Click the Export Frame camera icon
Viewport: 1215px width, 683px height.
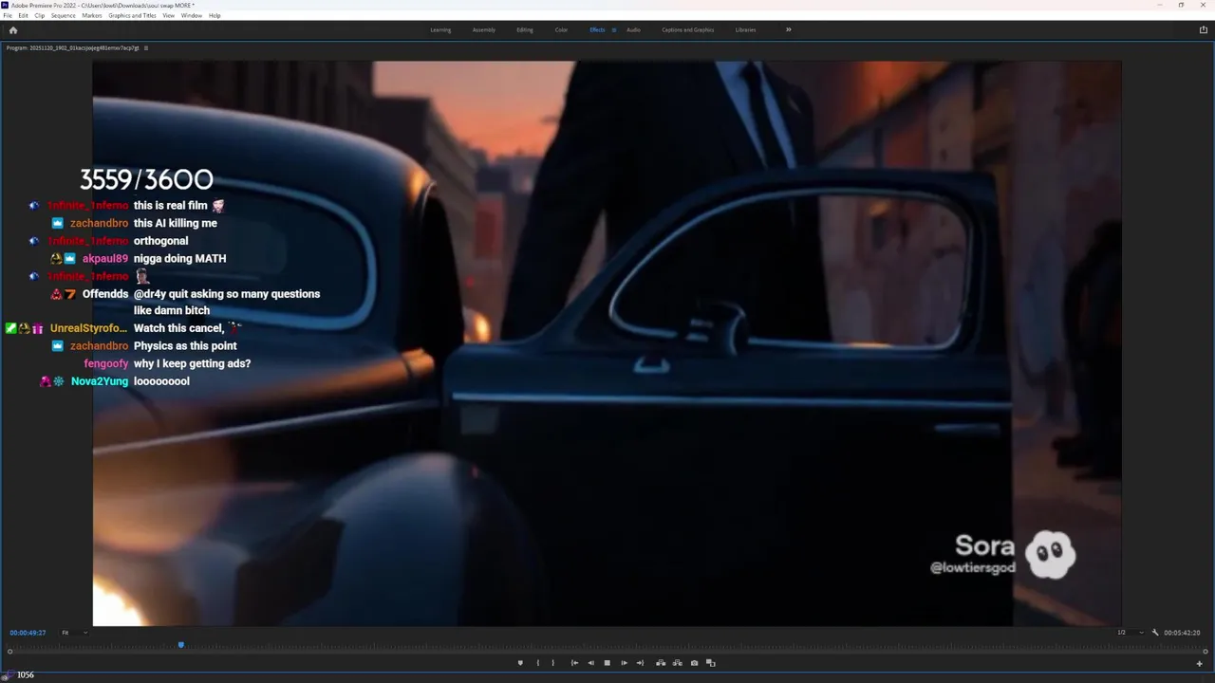click(694, 663)
